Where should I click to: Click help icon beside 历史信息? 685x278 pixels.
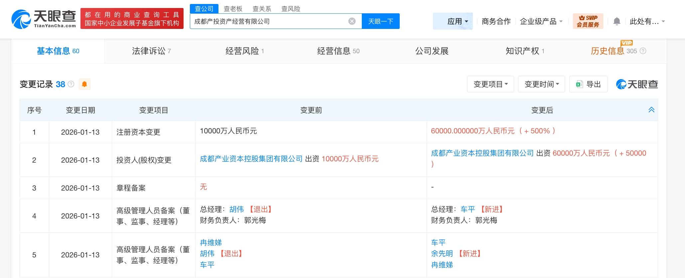tap(643, 51)
